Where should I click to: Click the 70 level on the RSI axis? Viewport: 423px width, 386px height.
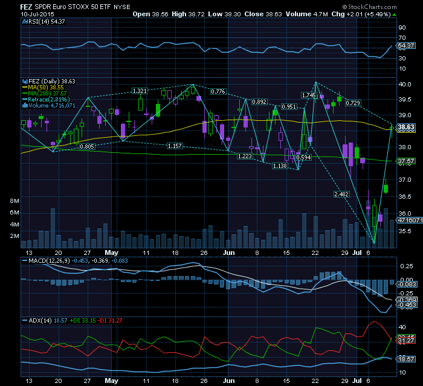point(402,38)
